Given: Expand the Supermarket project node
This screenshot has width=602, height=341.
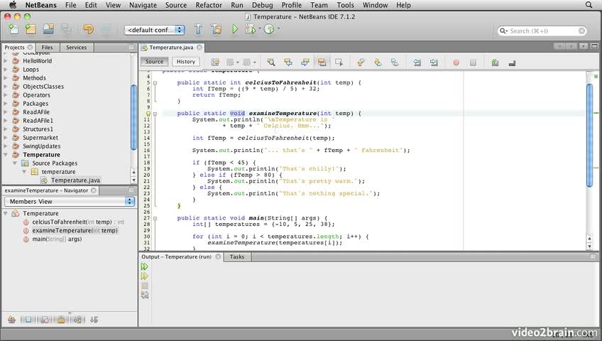Looking at the screenshot, I should 6,138.
